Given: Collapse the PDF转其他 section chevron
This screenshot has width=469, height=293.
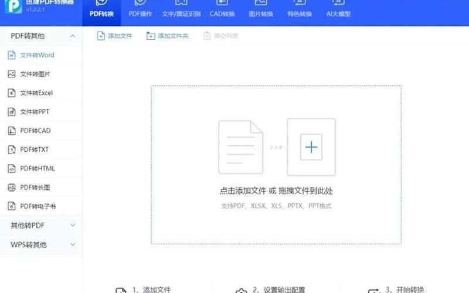Looking at the screenshot, I should [x=73, y=36].
